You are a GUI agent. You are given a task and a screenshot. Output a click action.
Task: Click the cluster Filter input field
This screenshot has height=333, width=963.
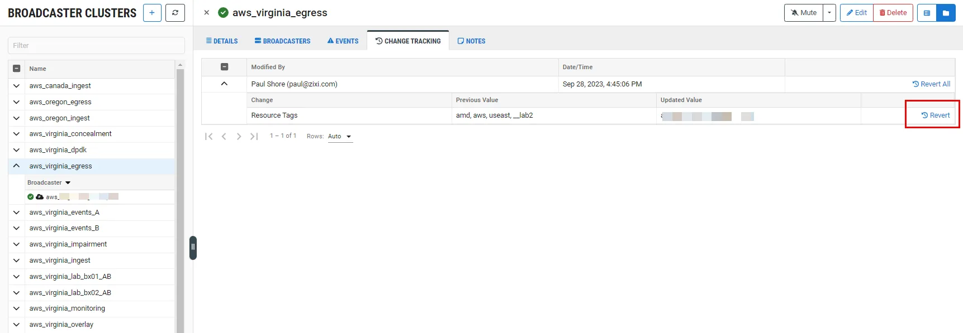[96, 46]
